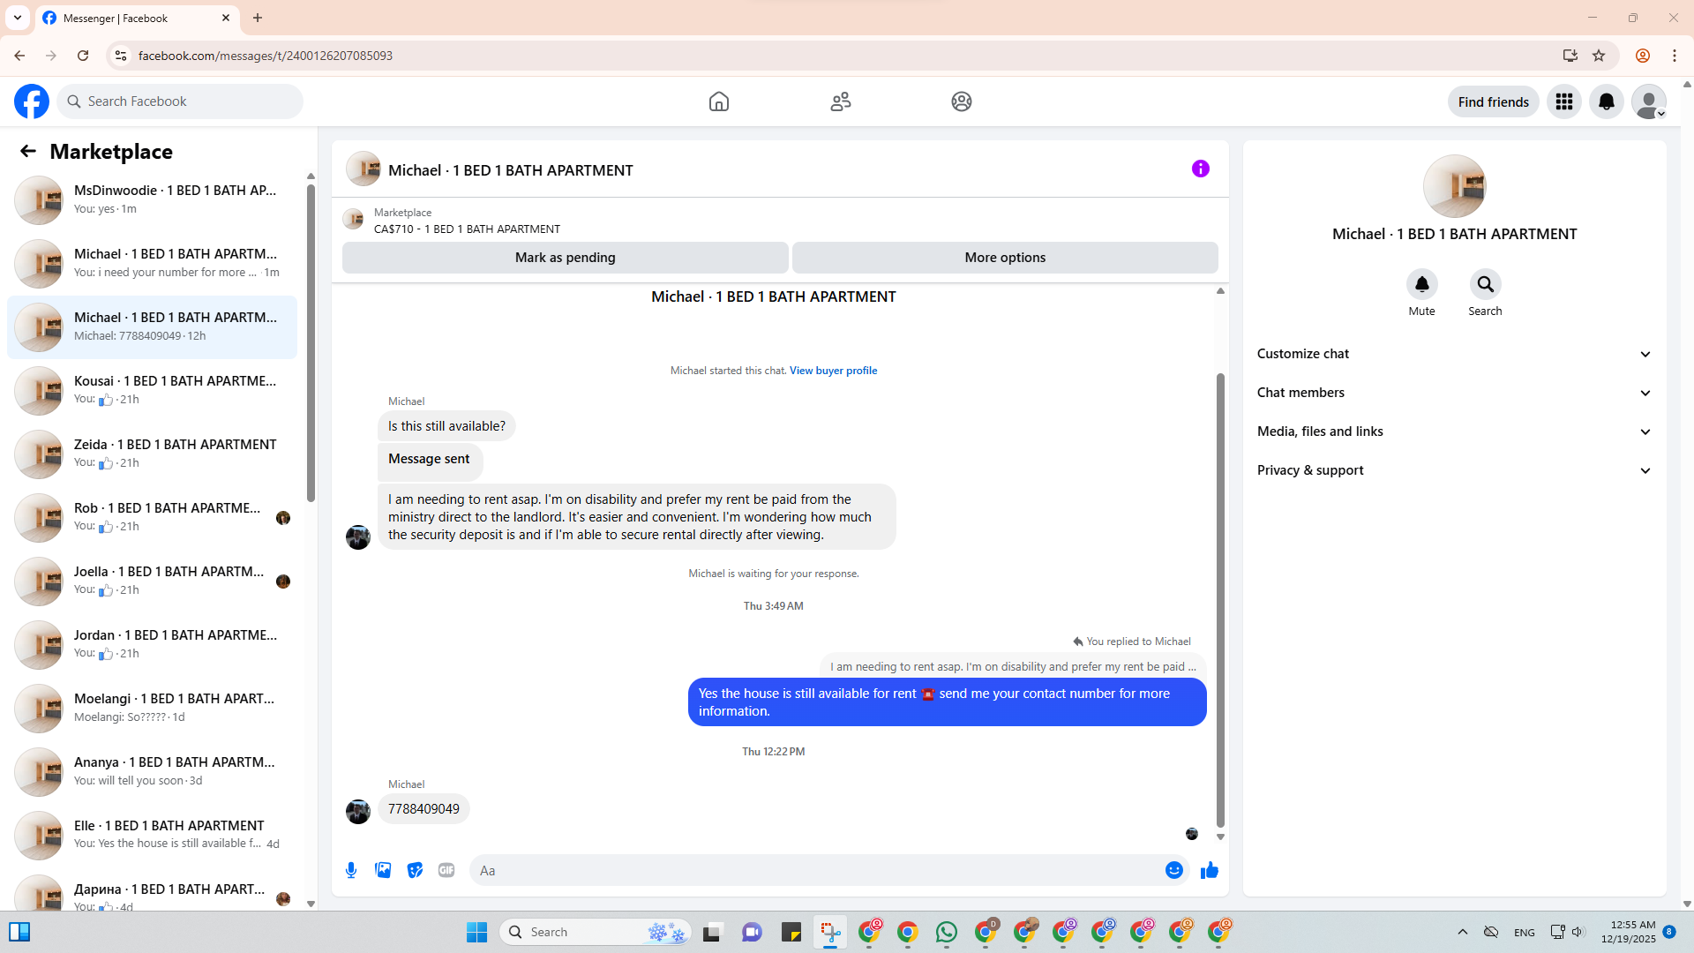This screenshot has width=1694, height=953.
Task: Mute this chat with bell icon
Action: click(1421, 284)
